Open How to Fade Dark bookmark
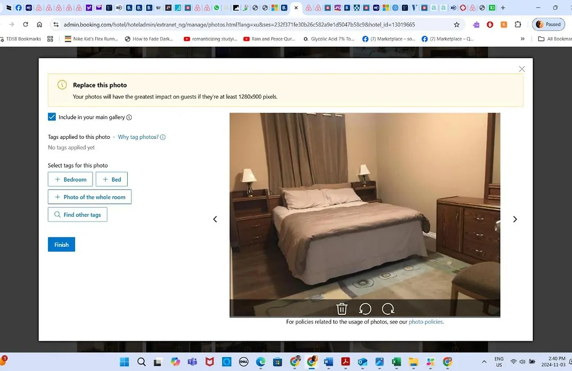The image size is (572, 371). tap(149, 39)
